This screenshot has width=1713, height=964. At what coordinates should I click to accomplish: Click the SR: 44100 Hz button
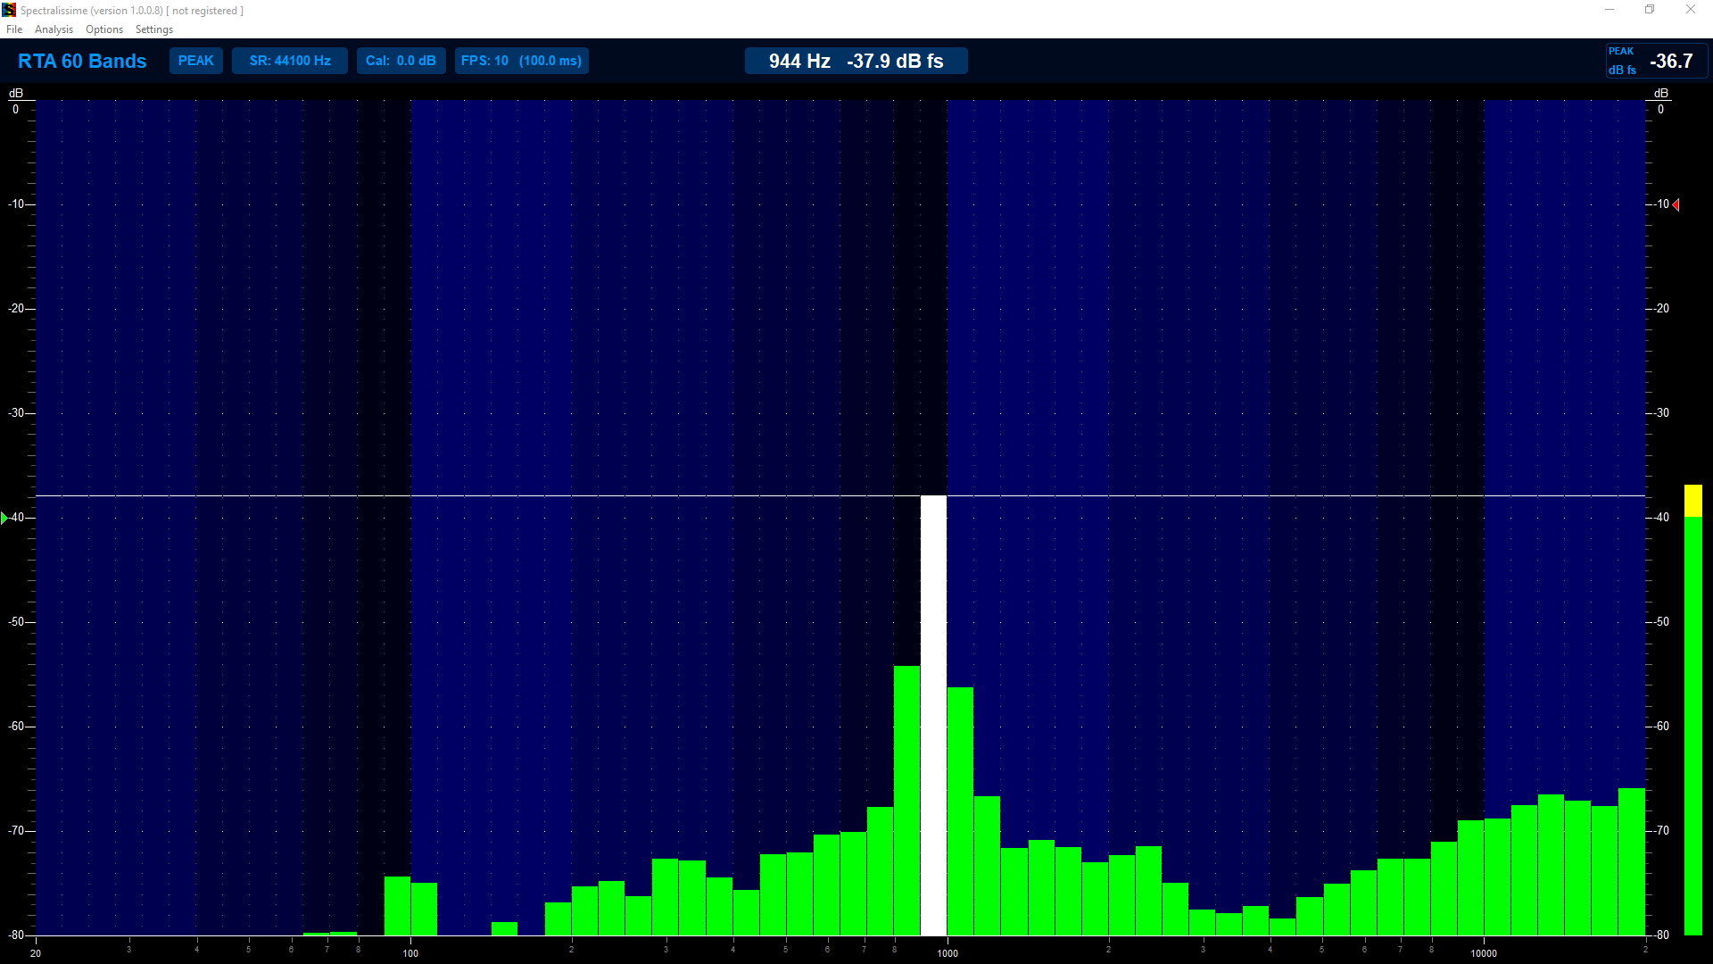(x=290, y=61)
